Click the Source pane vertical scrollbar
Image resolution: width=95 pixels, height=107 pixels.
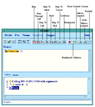pos(90,60)
